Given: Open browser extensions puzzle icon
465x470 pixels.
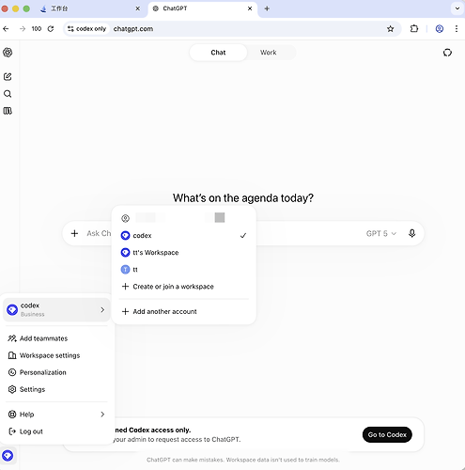Looking at the screenshot, I should (414, 29).
